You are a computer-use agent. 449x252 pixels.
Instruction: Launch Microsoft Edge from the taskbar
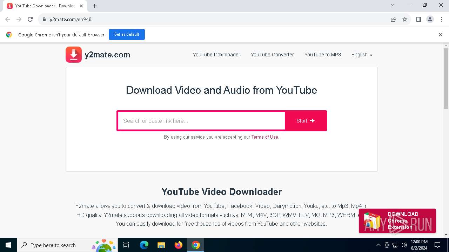144,245
